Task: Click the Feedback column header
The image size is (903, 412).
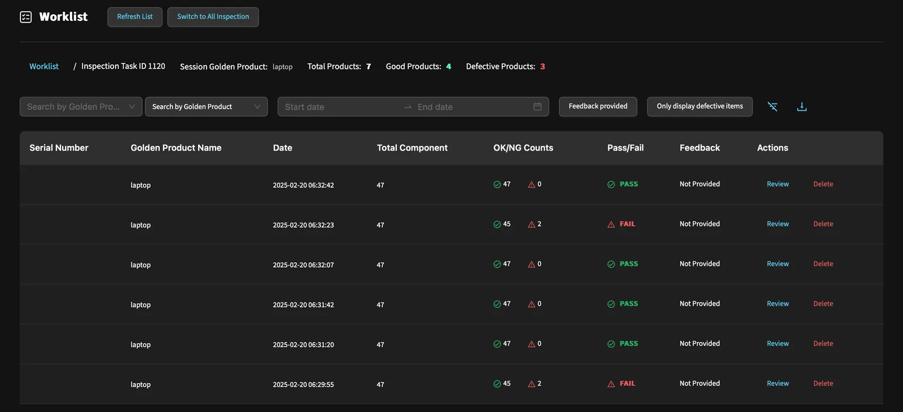Action: tap(700, 148)
